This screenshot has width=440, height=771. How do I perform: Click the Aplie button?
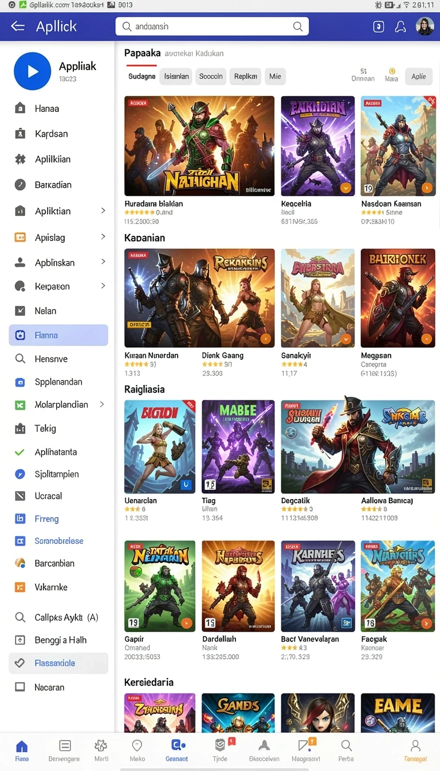tap(419, 76)
